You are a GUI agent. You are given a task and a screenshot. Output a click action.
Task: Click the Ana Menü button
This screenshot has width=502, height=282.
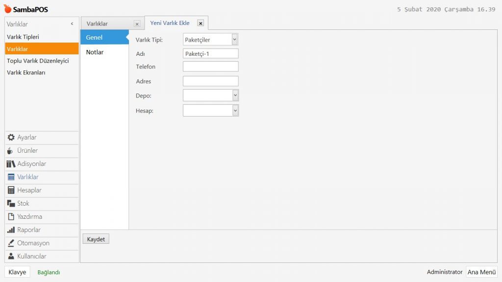(x=481, y=272)
